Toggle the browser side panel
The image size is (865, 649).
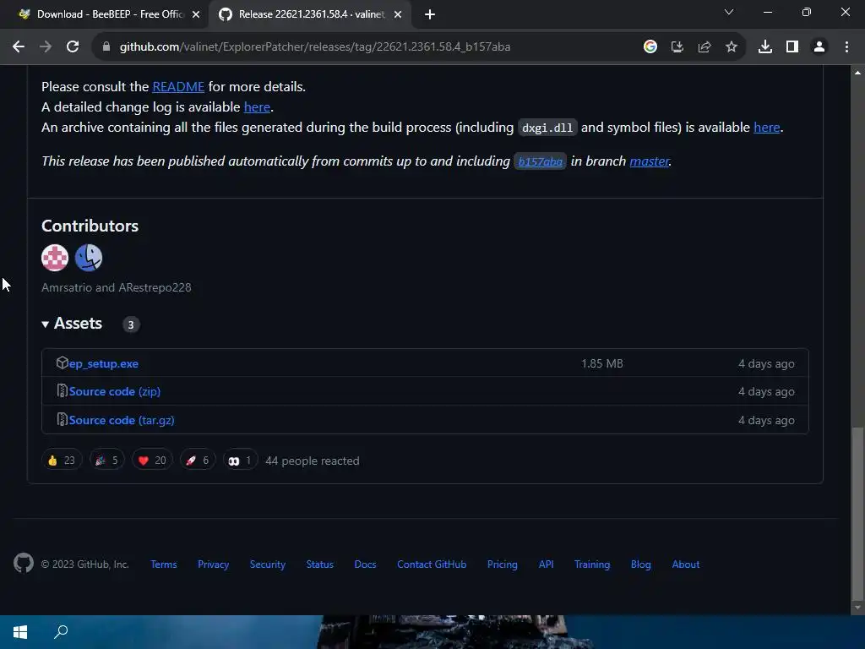(792, 47)
